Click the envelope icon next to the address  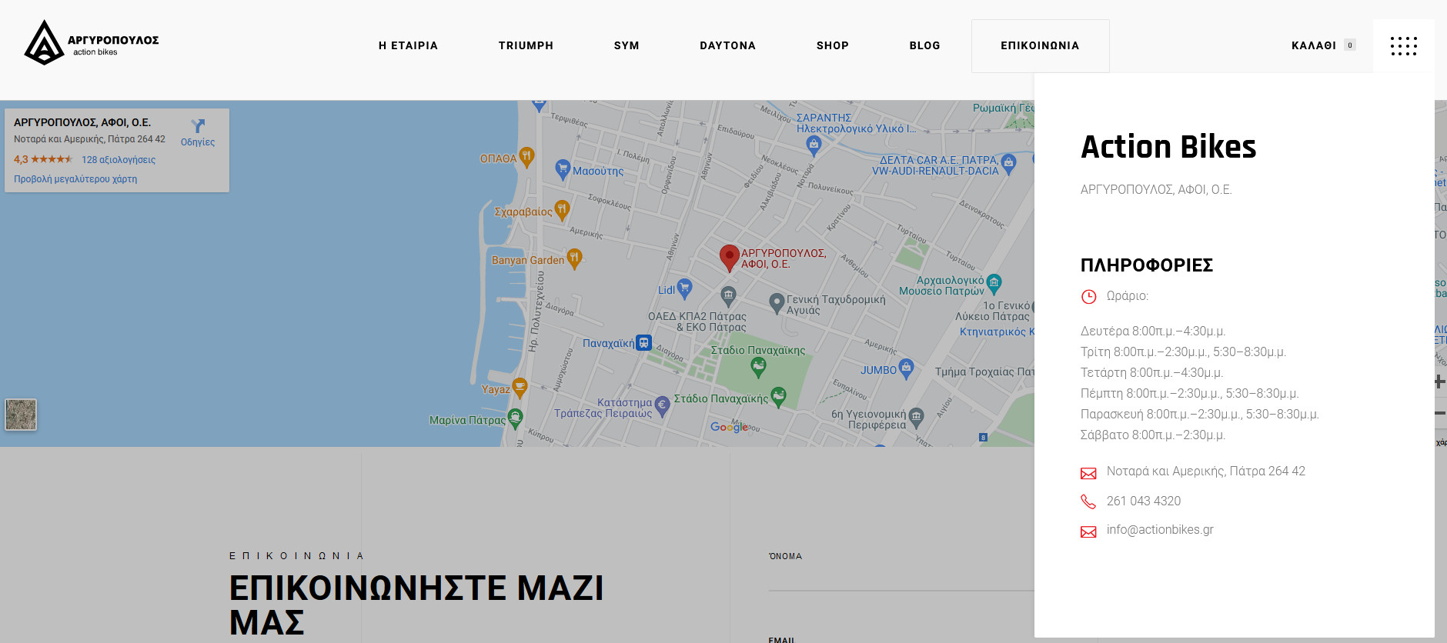tap(1088, 473)
